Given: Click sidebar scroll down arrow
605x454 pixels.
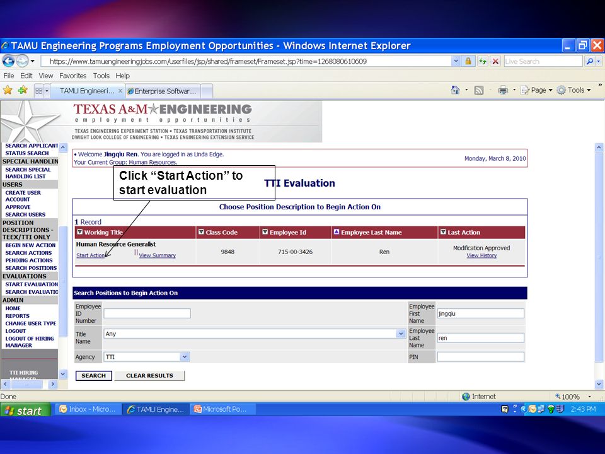Looking at the screenshot, I should click(x=63, y=373).
